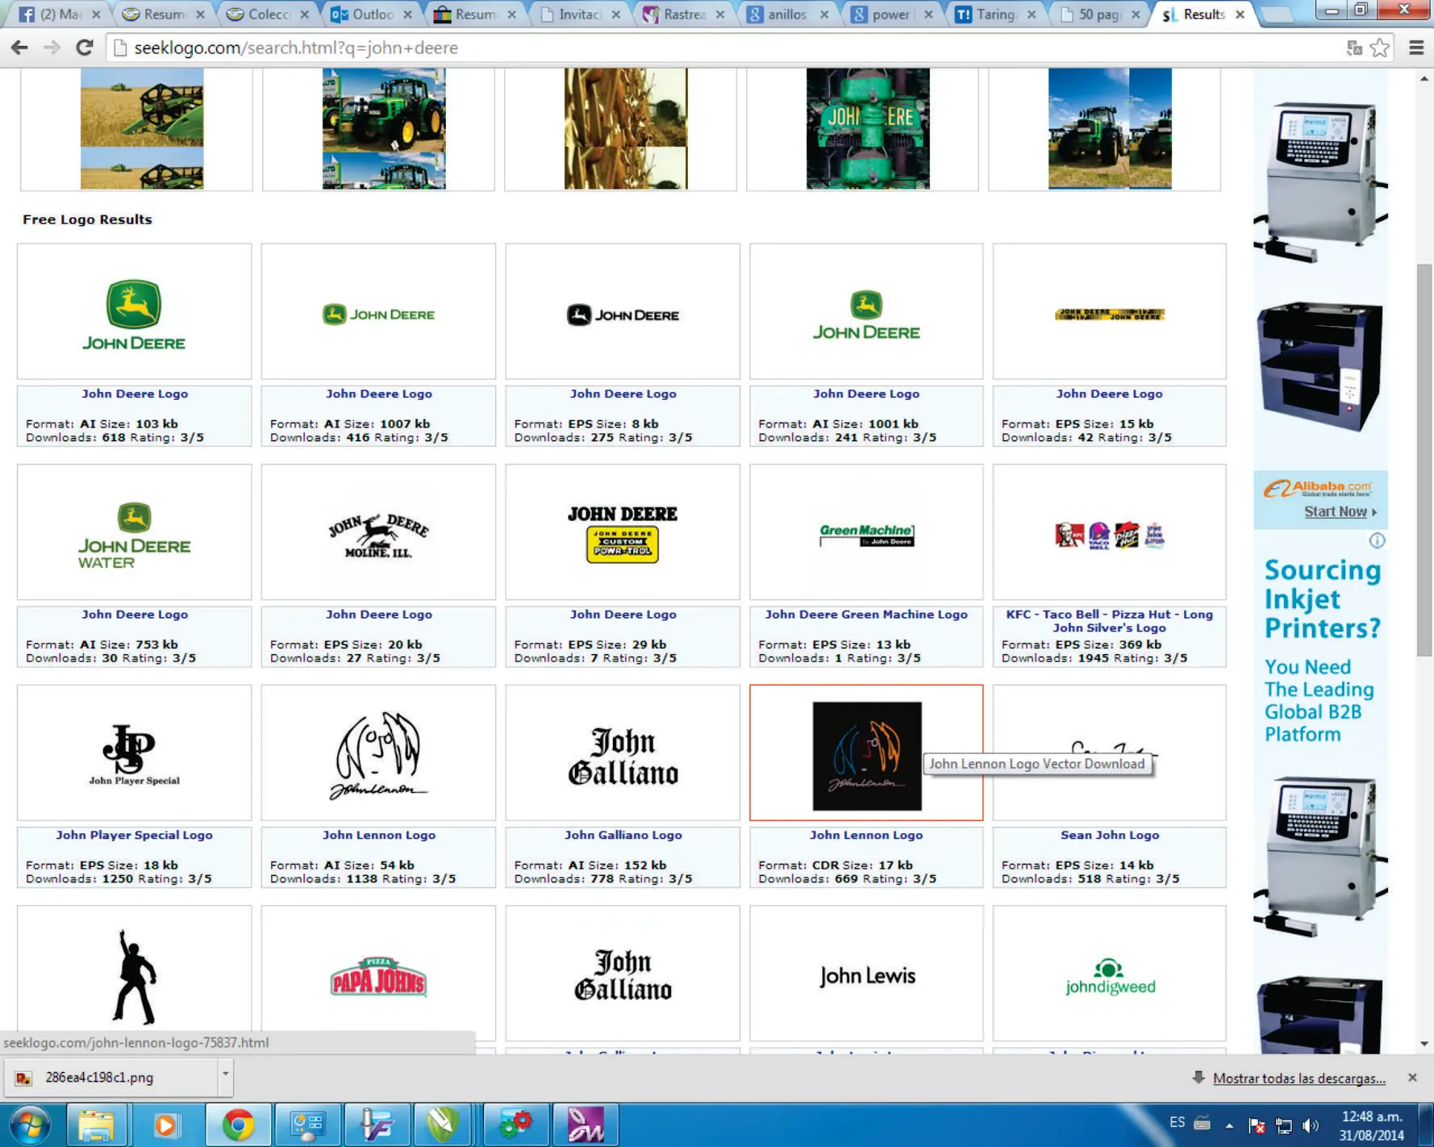
Task: Click the 'Sourcing Inkjet Printers?' ad text
Action: point(1322,599)
